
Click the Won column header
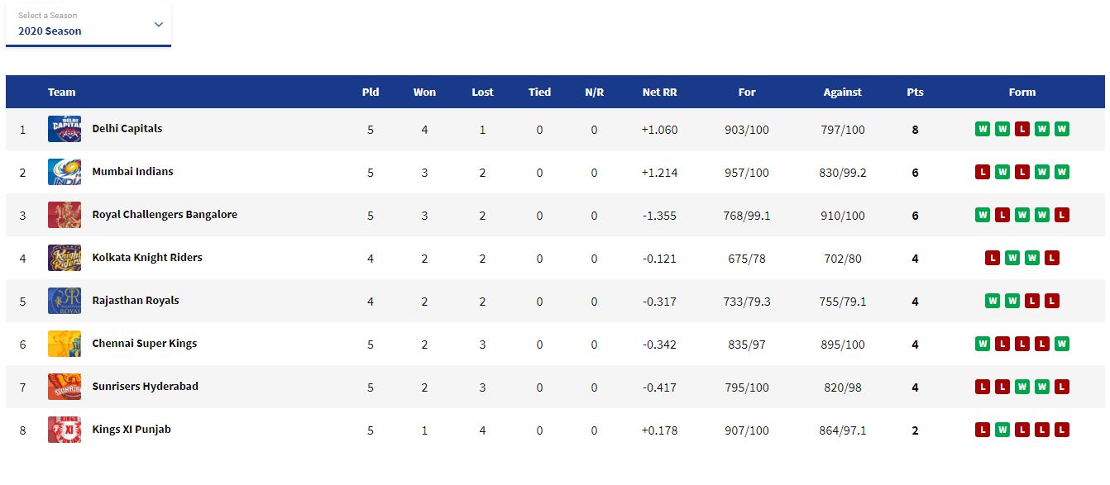[424, 92]
